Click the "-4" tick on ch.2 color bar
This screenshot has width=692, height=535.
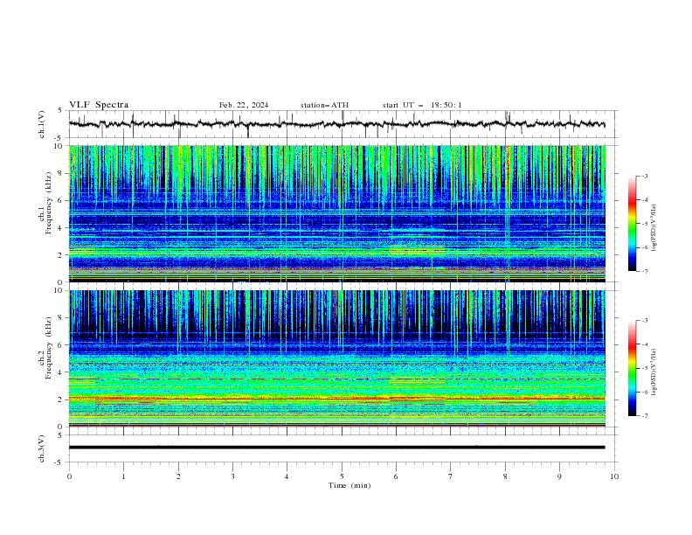[x=644, y=344]
